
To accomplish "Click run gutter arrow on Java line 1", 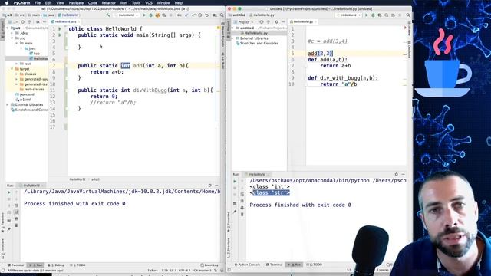I will pos(60,29).
